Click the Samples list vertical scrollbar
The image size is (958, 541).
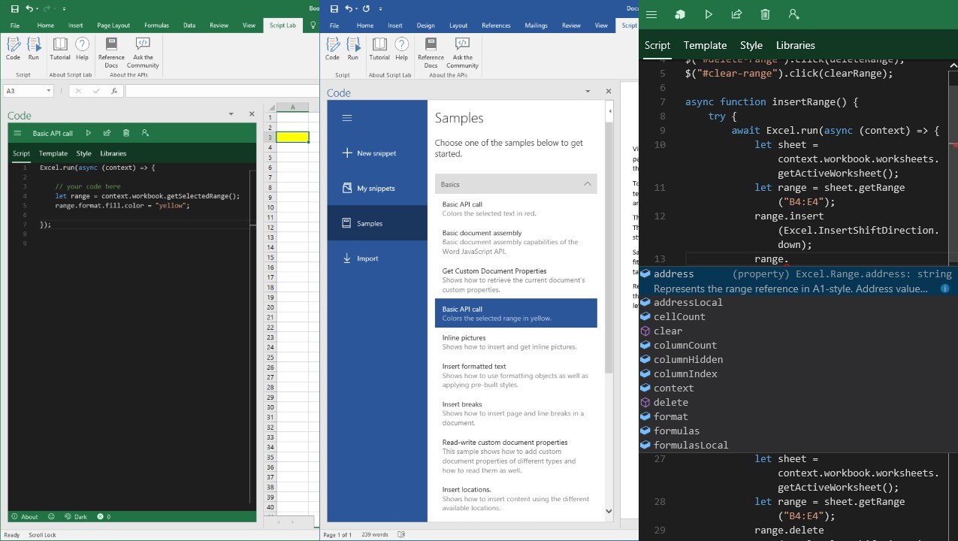coord(609,248)
